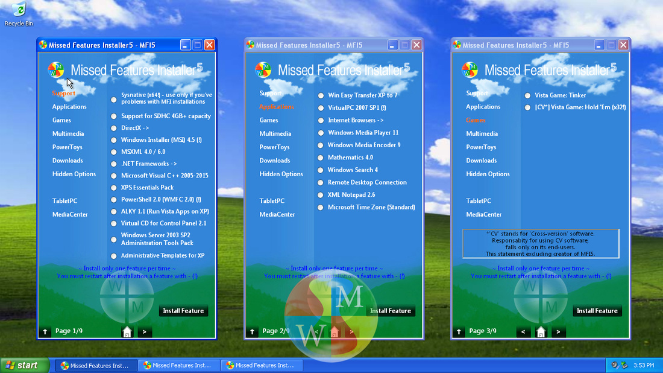Go to next page in Page 3/9 window
The height and width of the screenshot is (373, 663).
click(x=558, y=332)
